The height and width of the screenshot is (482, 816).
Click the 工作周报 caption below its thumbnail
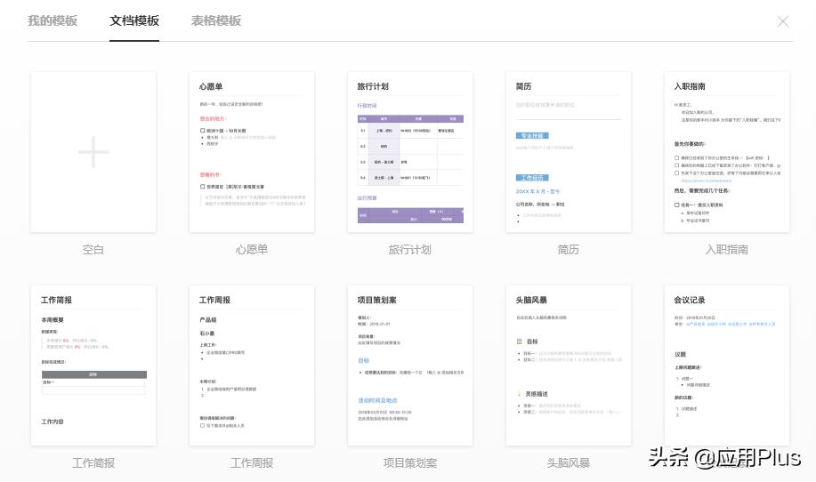(252, 462)
